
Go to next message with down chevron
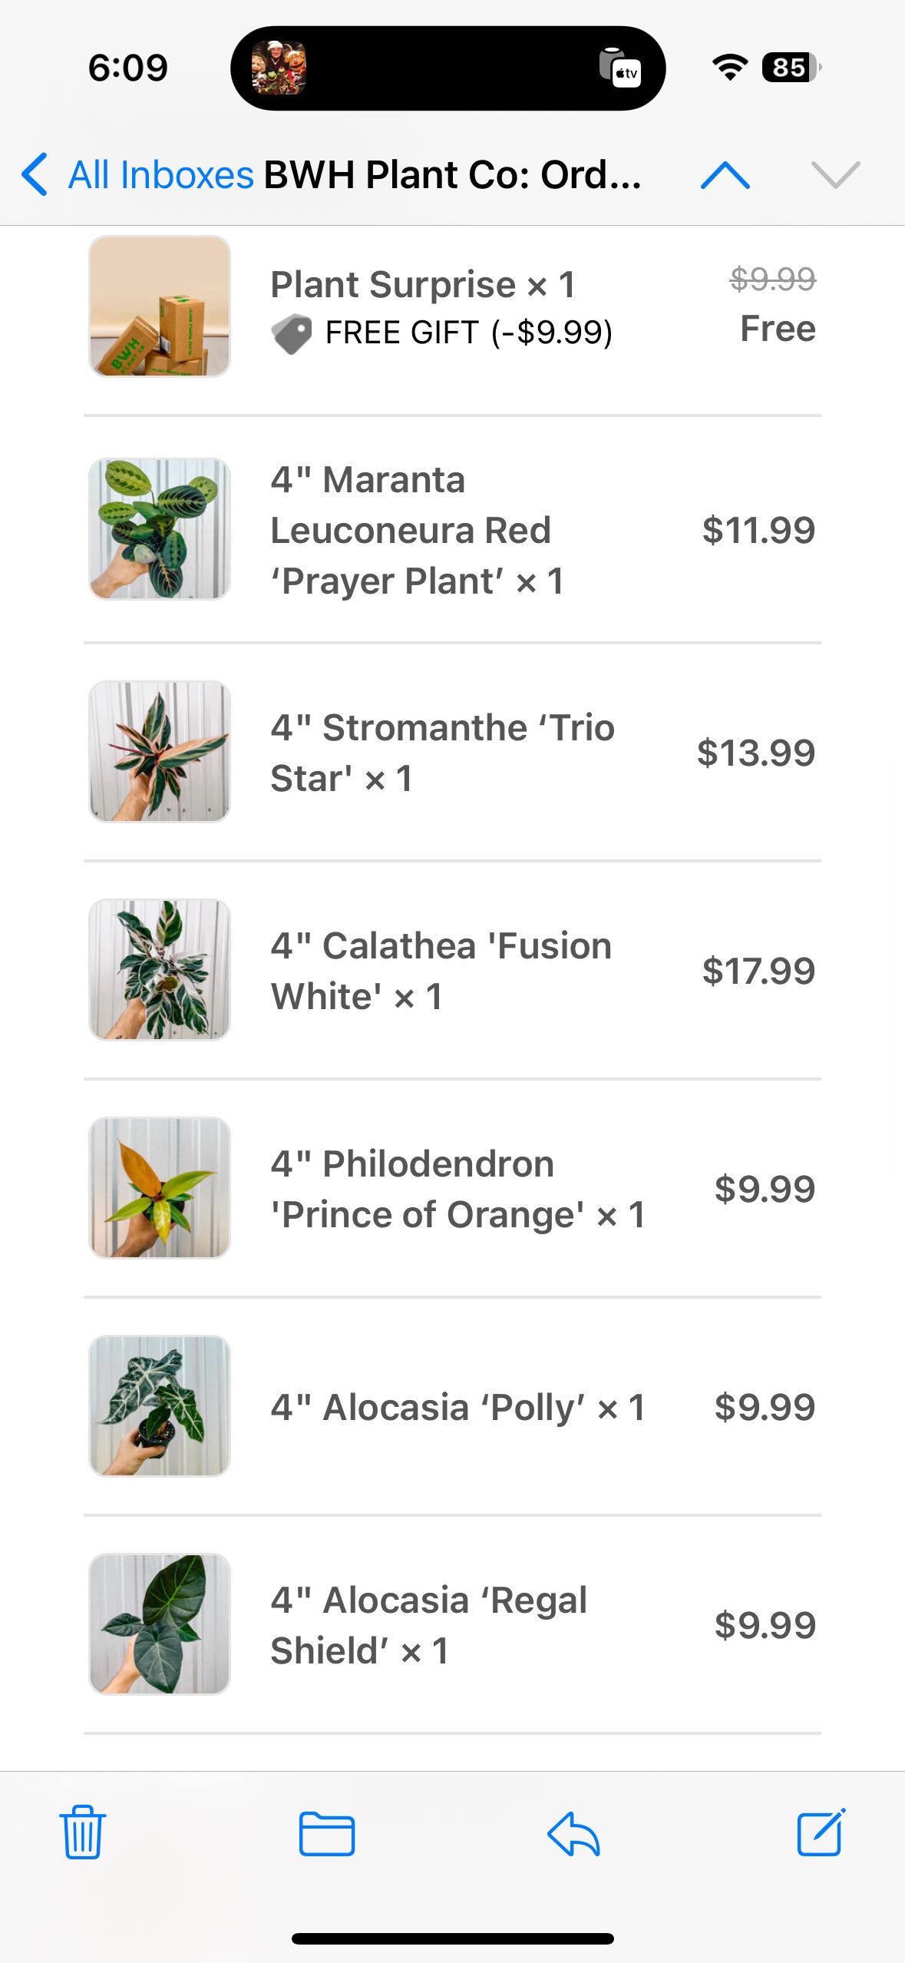click(835, 175)
